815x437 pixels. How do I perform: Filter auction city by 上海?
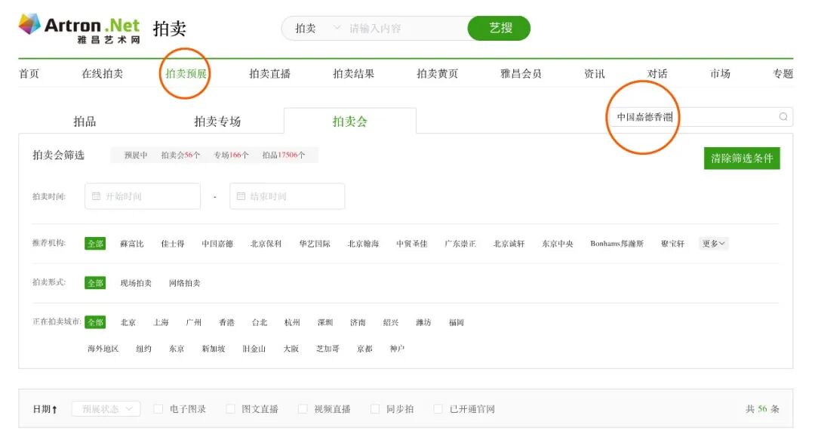pyautogui.click(x=161, y=323)
